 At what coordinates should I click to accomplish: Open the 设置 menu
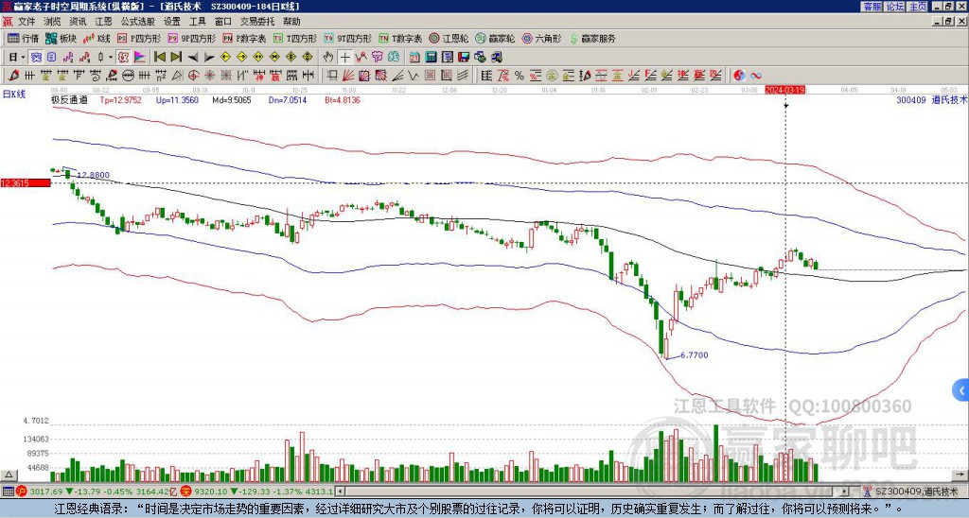click(172, 22)
